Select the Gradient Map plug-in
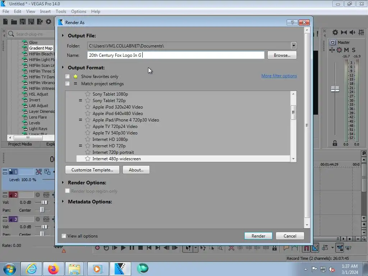Screen dimensions: 368x276 41,48
